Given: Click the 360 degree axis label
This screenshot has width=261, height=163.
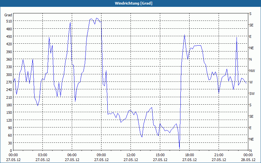Looking at the screenshot, I should (9, 59).
